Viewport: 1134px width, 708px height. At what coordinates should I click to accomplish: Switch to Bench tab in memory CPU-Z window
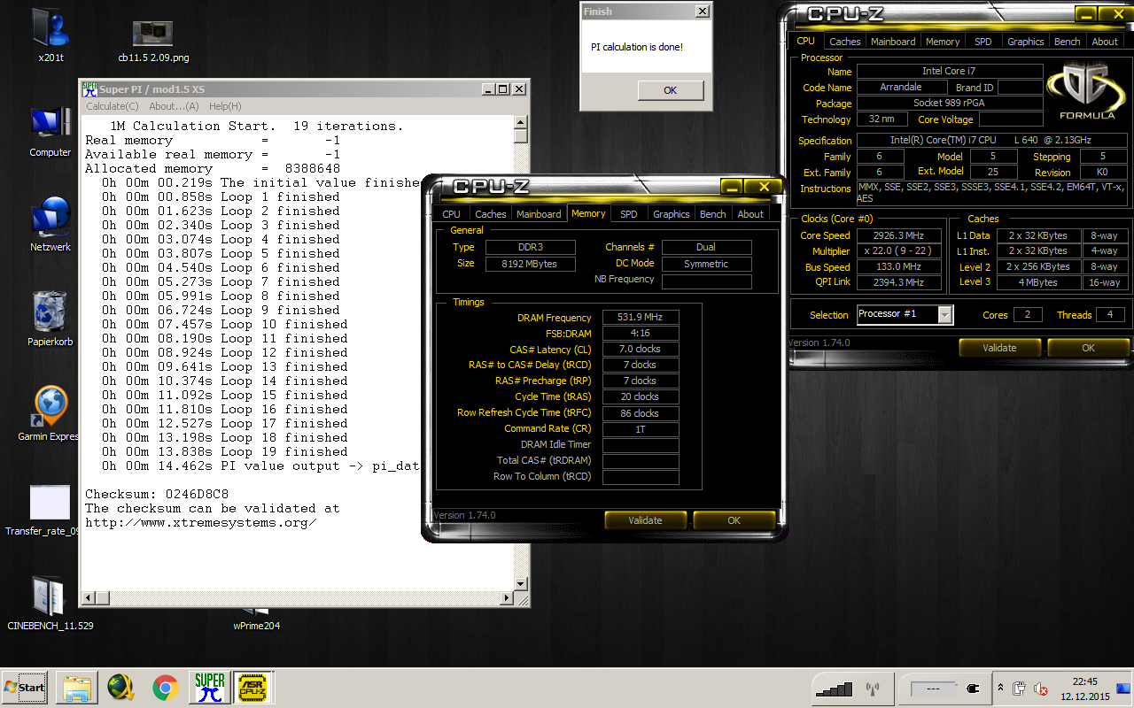pos(712,214)
